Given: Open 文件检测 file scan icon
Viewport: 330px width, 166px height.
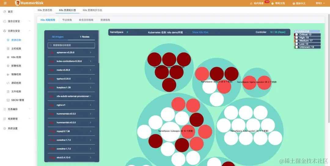Looking at the screenshot, I should (x=8, y=91).
